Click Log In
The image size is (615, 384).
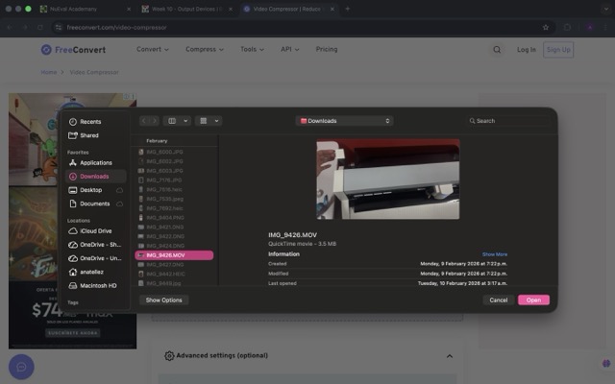(526, 50)
